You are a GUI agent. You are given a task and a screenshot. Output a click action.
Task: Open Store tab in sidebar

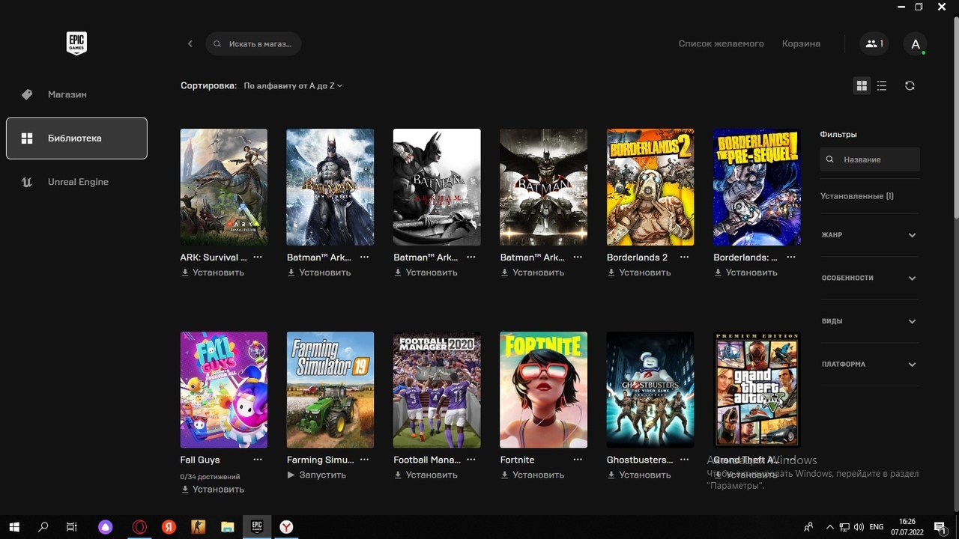pos(76,94)
